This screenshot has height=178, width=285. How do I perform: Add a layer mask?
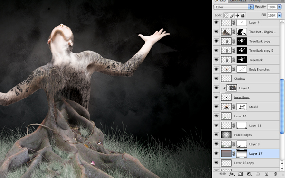(240, 174)
